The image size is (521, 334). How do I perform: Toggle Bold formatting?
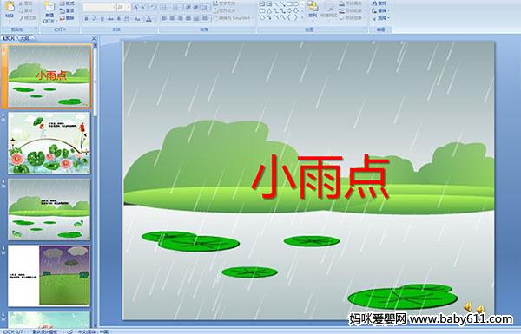tap(86, 19)
